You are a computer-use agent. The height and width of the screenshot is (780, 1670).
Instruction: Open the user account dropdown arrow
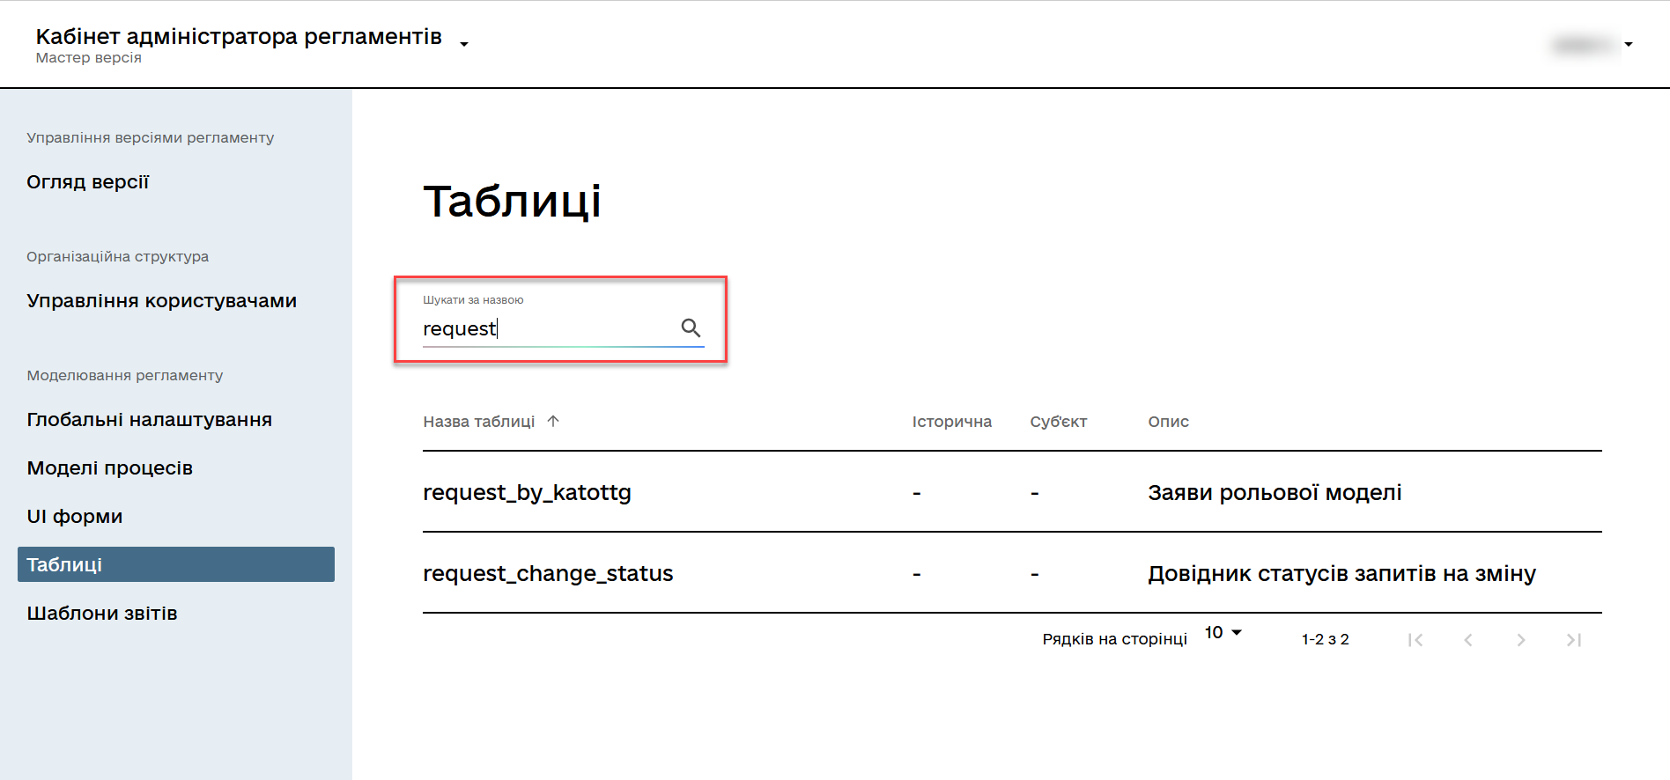[1629, 44]
